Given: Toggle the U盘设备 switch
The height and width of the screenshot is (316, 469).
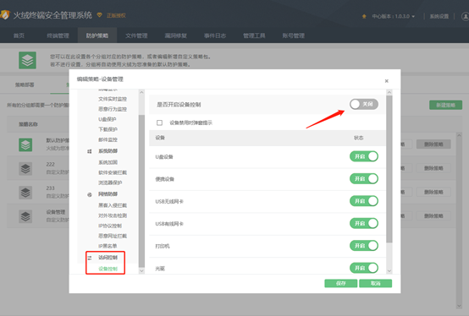Looking at the screenshot, I should (x=364, y=156).
